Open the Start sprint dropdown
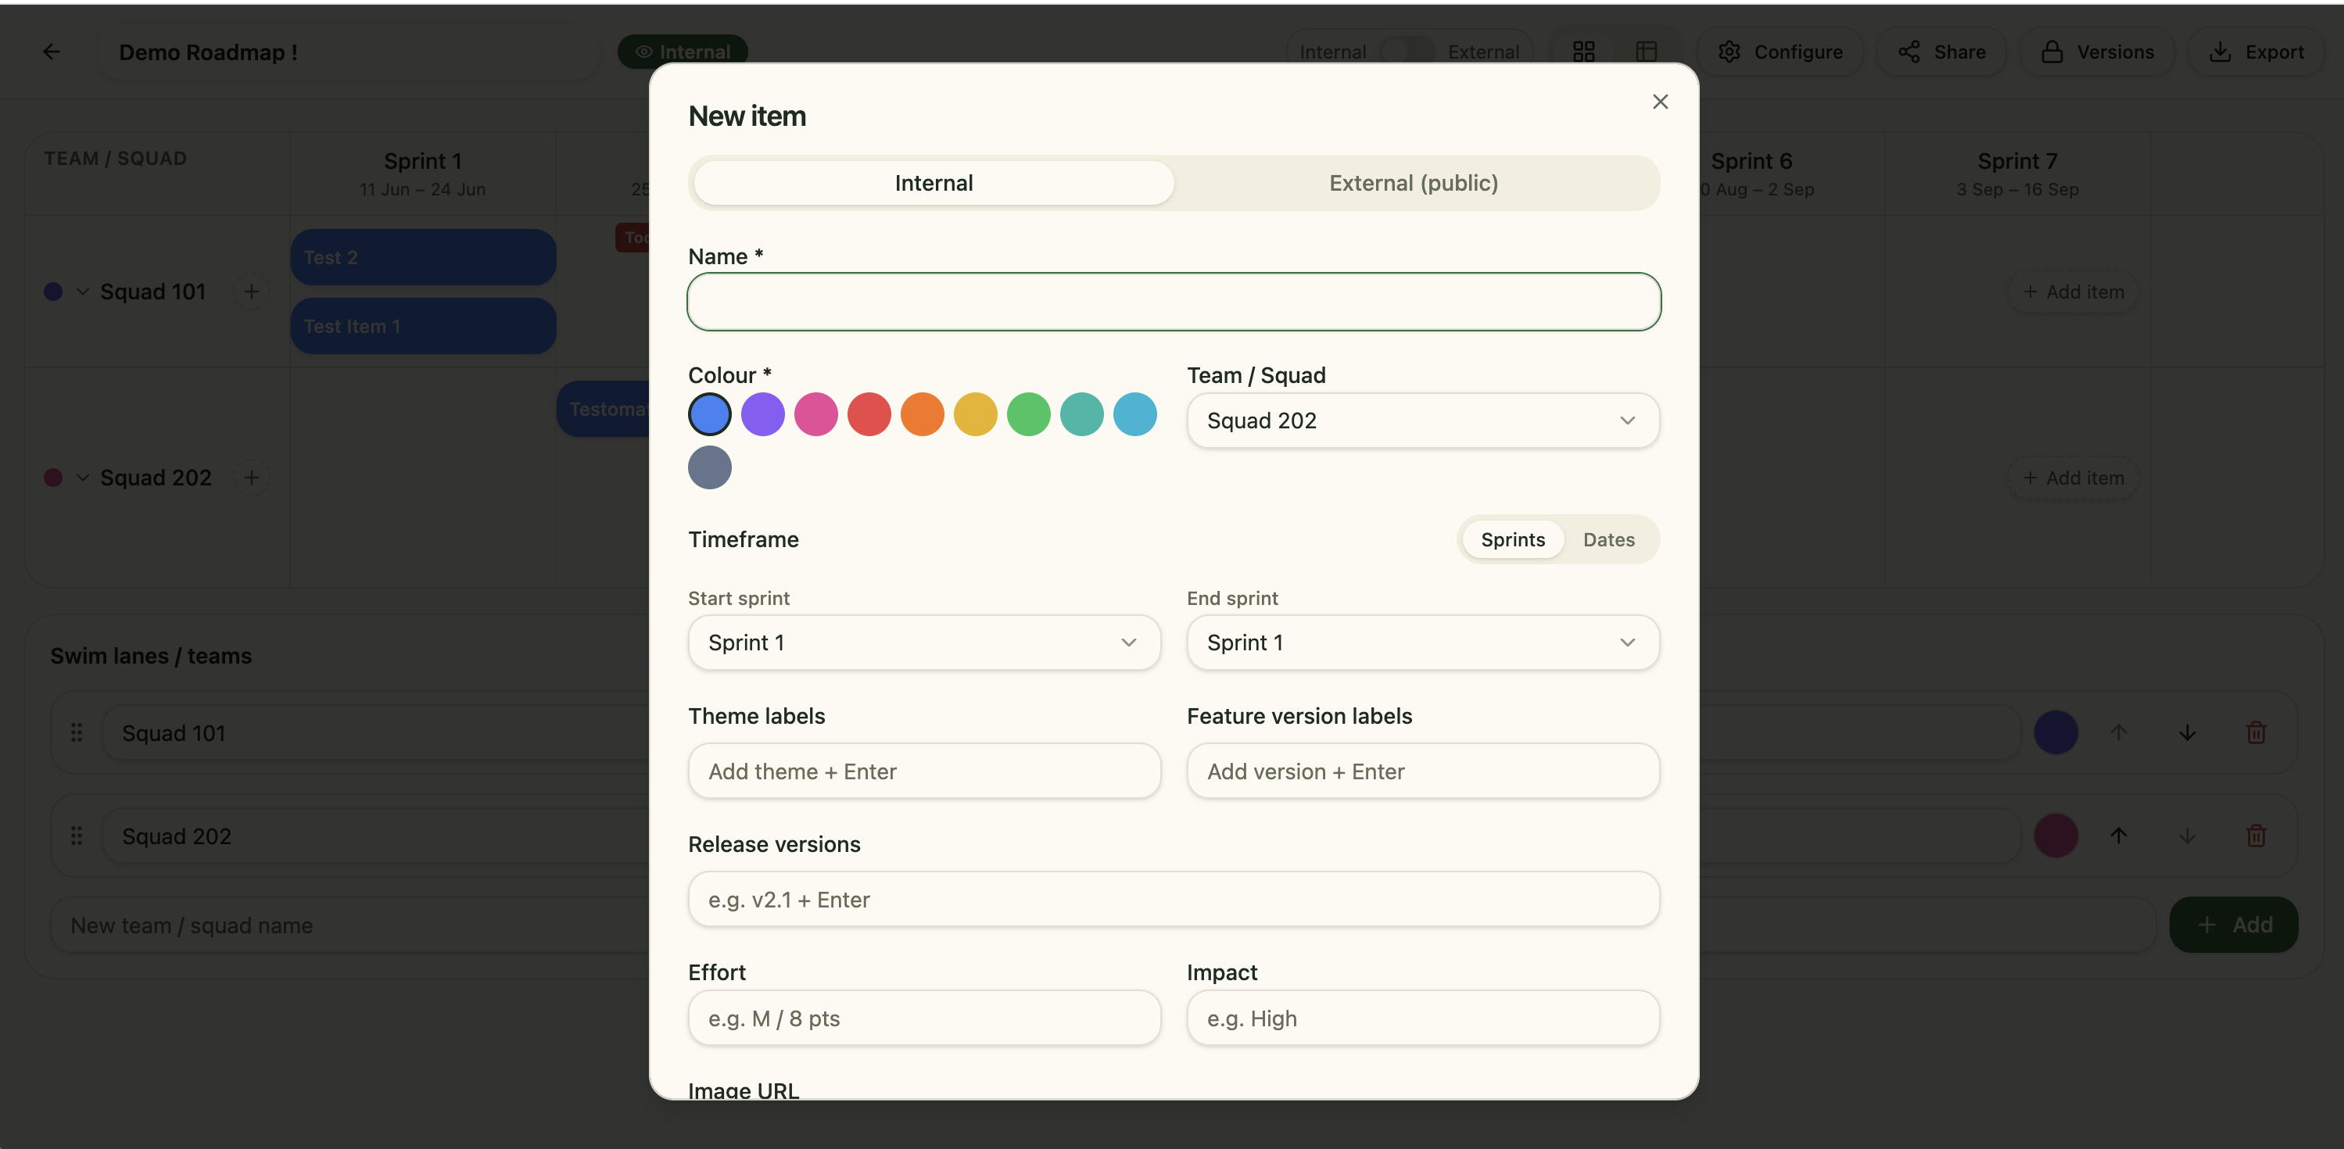The height and width of the screenshot is (1149, 2344). click(x=924, y=643)
